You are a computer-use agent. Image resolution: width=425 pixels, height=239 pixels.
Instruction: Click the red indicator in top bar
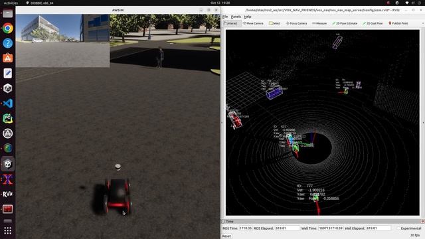(x=388, y=3)
